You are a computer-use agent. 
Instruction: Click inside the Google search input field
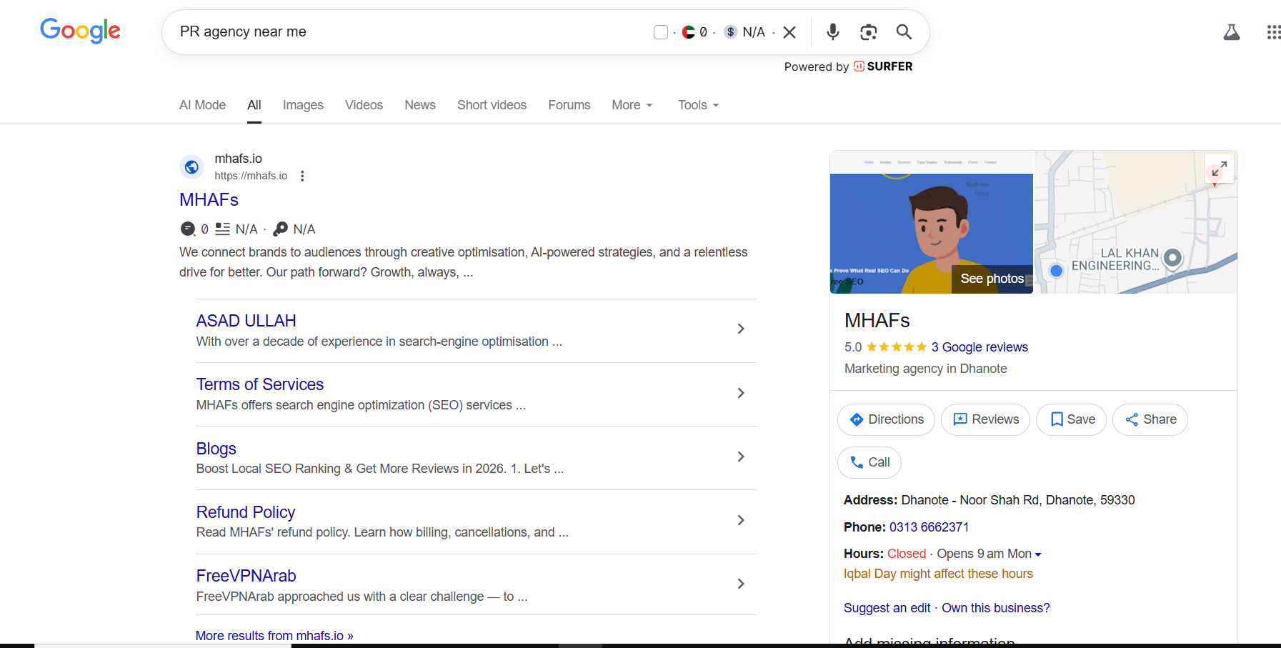click(407, 32)
